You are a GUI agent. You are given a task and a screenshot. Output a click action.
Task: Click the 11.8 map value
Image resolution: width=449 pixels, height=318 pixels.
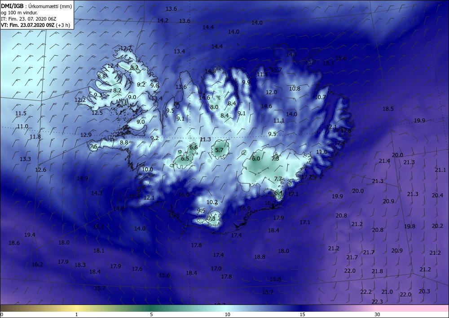[x=35, y=136]
